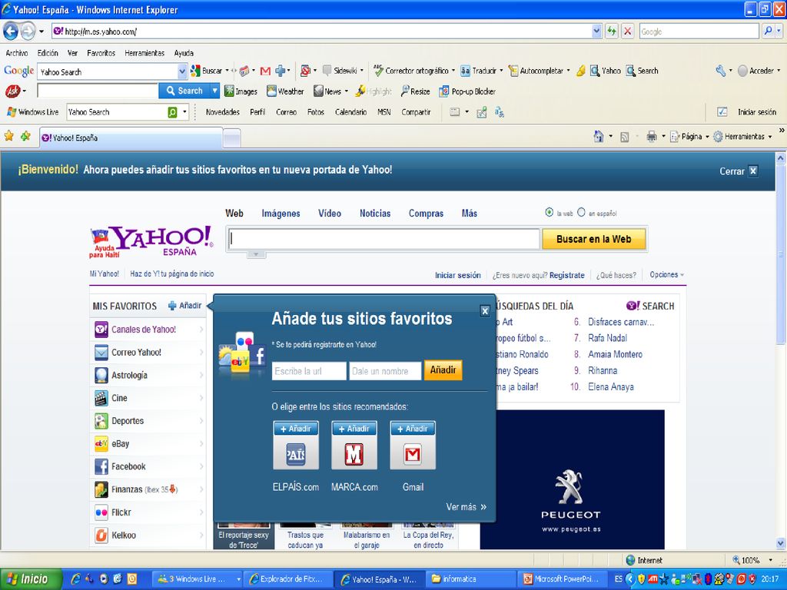Open the Ayuda menu
Image resolution: width=787 pixels, height=590 pixels.
[x=184, y=53]
